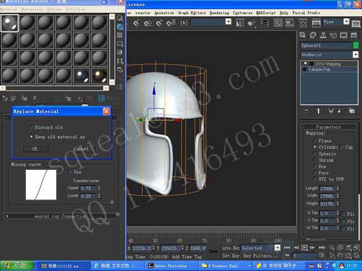Click Reset Map/Mtl X icon
362x271 pixels.
point(35,98)
